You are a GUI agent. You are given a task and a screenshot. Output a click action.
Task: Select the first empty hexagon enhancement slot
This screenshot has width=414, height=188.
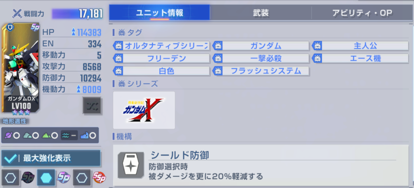(x=10, y=178)
